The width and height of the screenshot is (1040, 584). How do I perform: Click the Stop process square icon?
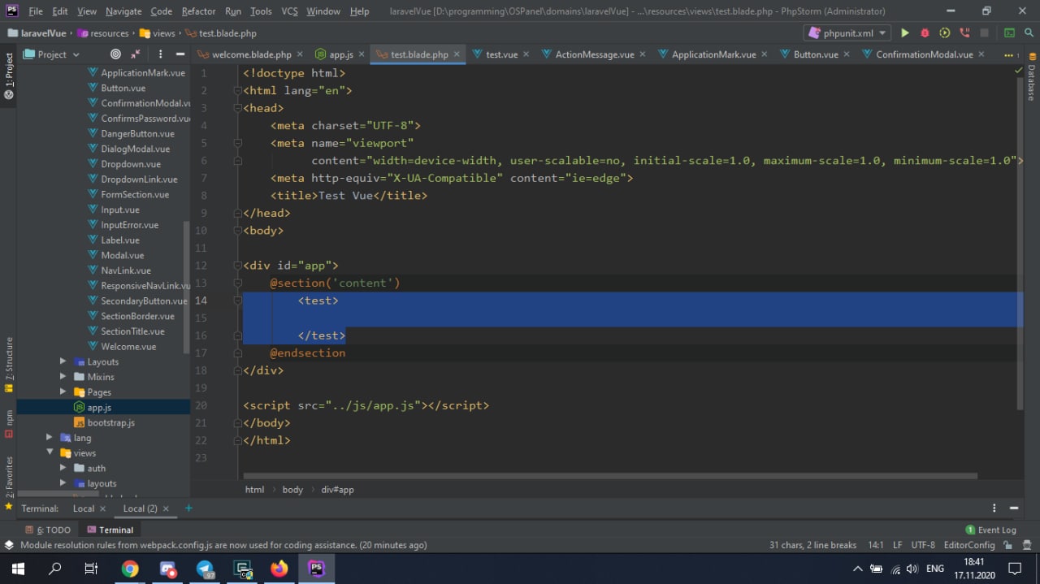984,33
